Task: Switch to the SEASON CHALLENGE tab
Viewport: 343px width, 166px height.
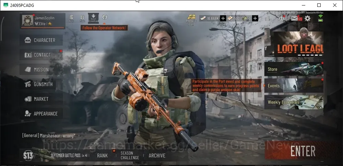Action: 130,155
